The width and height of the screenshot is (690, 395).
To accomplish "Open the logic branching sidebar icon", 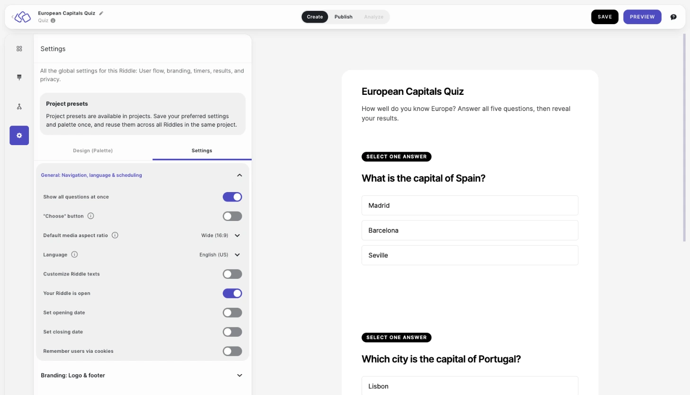I will coord(19,107).
